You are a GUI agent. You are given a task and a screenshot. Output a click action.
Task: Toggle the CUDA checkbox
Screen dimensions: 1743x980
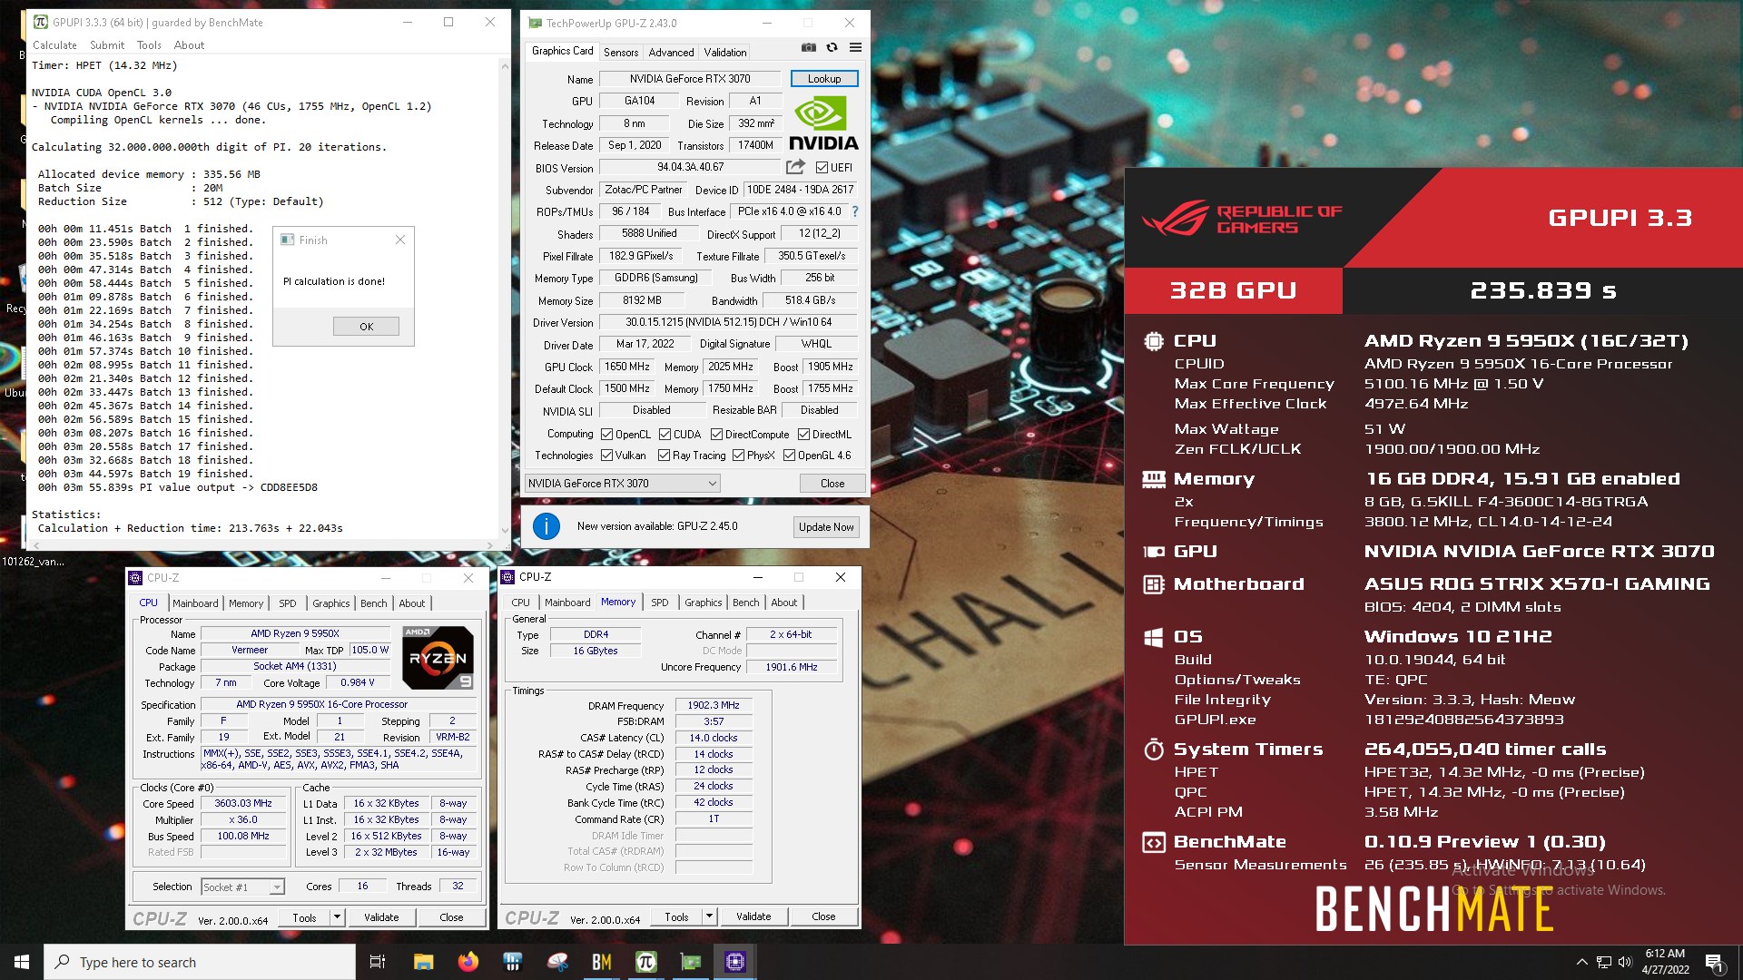coord(665,435)
